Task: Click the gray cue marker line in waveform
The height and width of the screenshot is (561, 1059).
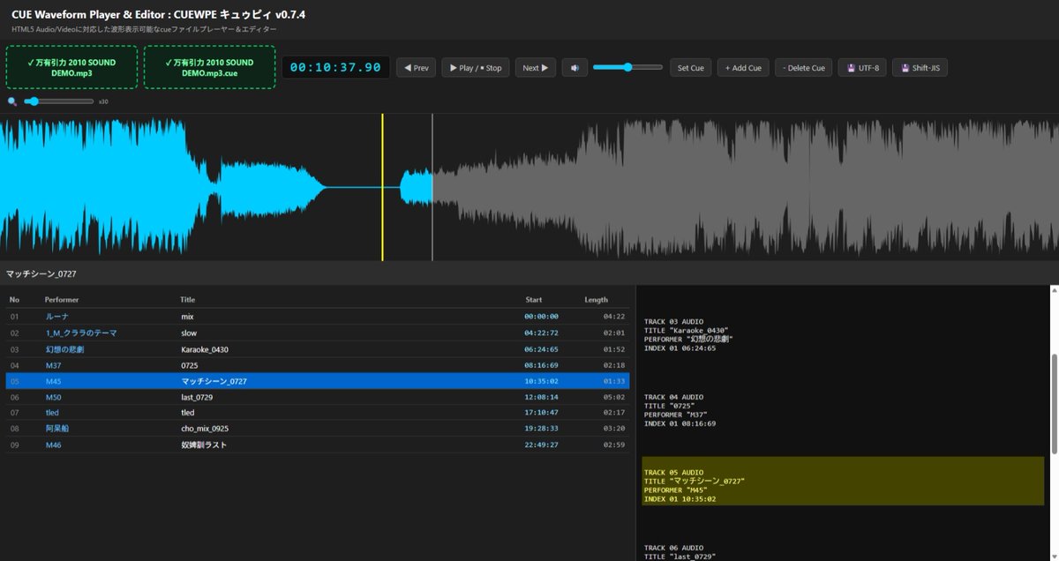Action: tap(432, 187)
